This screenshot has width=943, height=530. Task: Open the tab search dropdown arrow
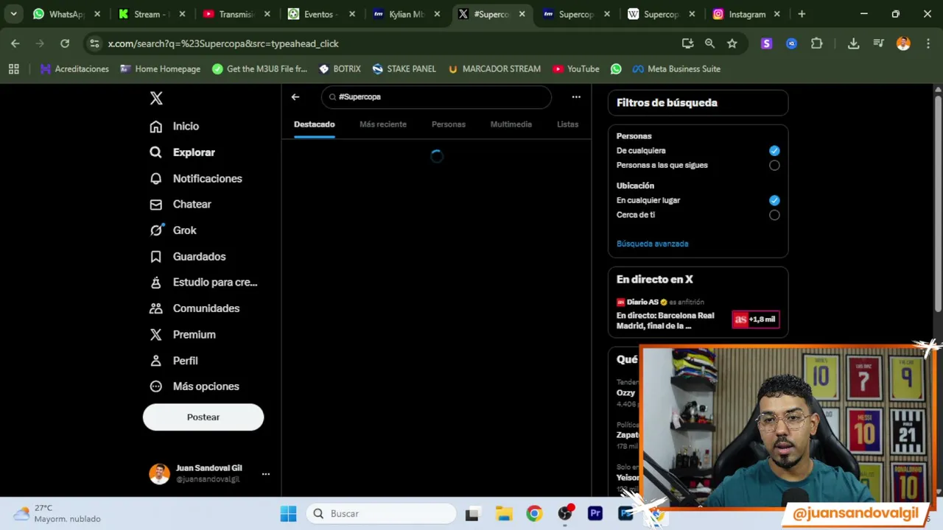coord(13,14)
